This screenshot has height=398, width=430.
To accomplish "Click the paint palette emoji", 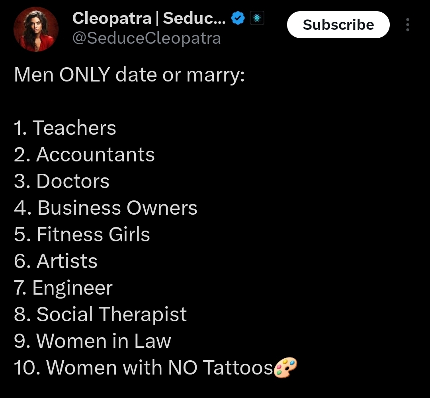I will [x=286, y=367].
